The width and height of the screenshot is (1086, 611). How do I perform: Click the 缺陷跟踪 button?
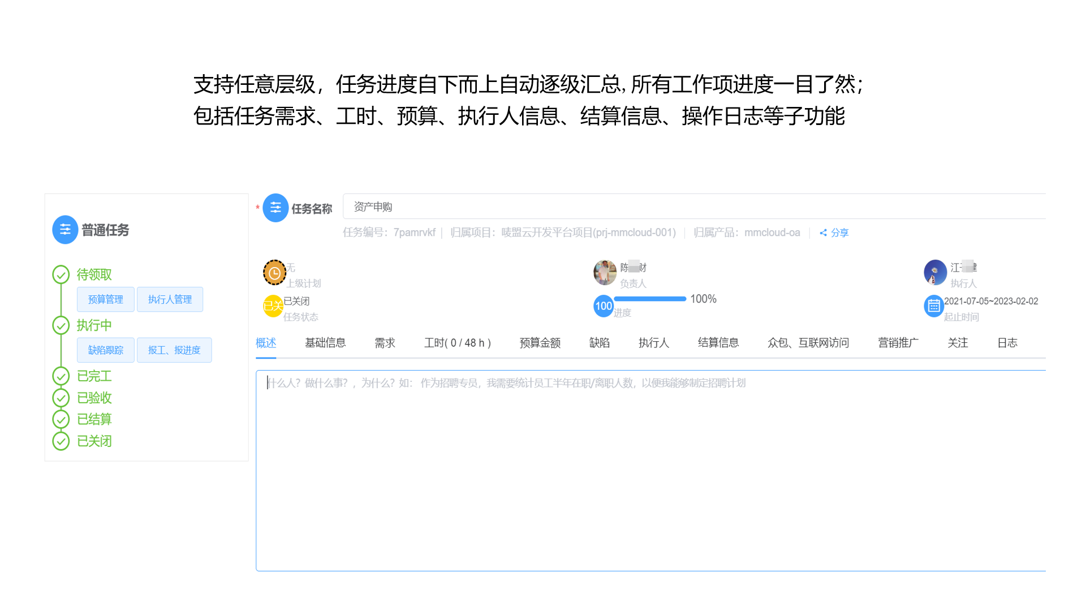click(x=105, y=350)
